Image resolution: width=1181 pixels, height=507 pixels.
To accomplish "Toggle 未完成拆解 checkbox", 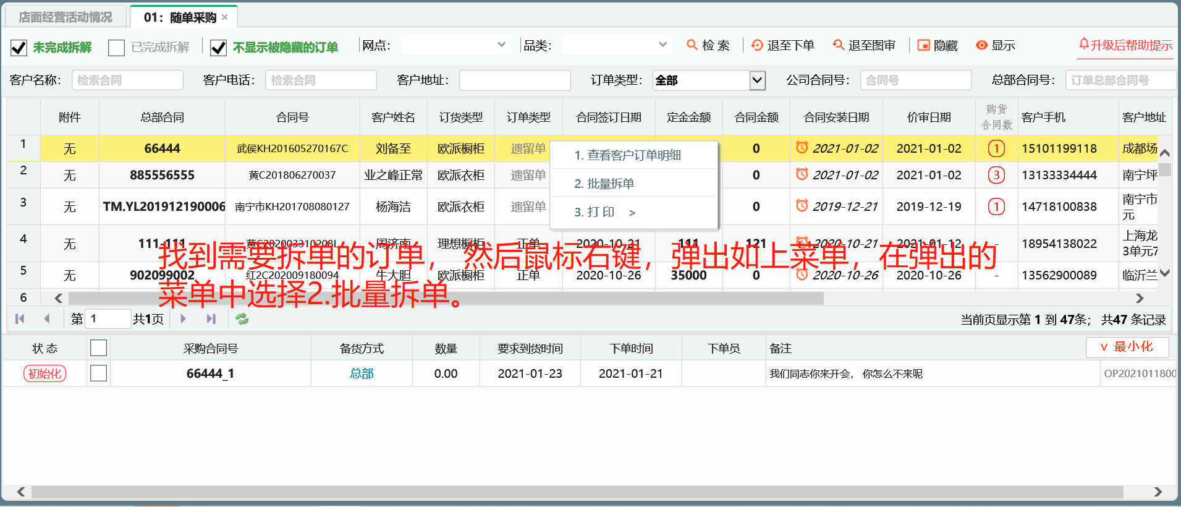I will coord(19,48).
